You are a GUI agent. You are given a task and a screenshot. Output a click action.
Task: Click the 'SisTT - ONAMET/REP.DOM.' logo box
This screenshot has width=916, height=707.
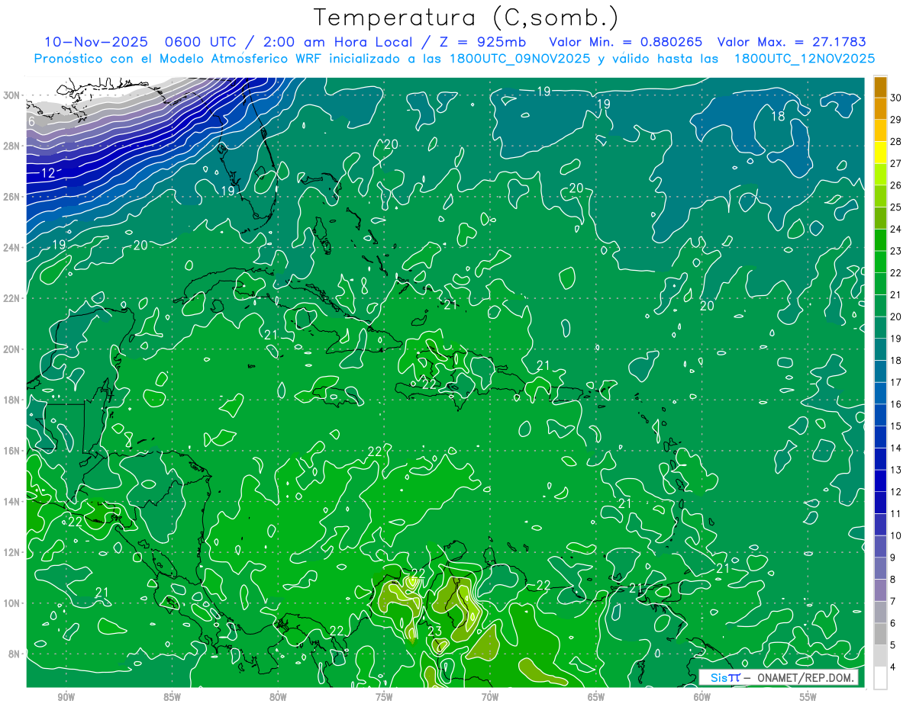[x=779, y=677]
